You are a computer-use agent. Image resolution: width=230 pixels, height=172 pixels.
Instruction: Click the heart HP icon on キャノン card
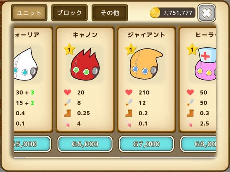coord(67,92)
